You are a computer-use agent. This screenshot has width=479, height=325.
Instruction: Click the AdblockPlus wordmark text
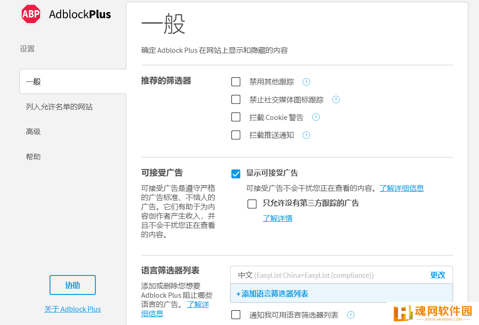coord(80,14)
